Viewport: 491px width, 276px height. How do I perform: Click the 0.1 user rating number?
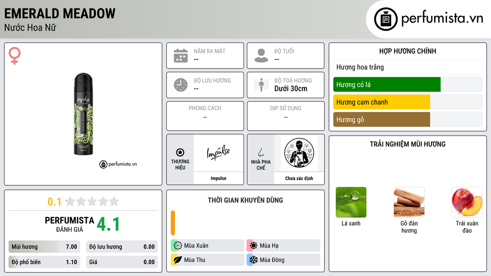(x=54, y=202)
